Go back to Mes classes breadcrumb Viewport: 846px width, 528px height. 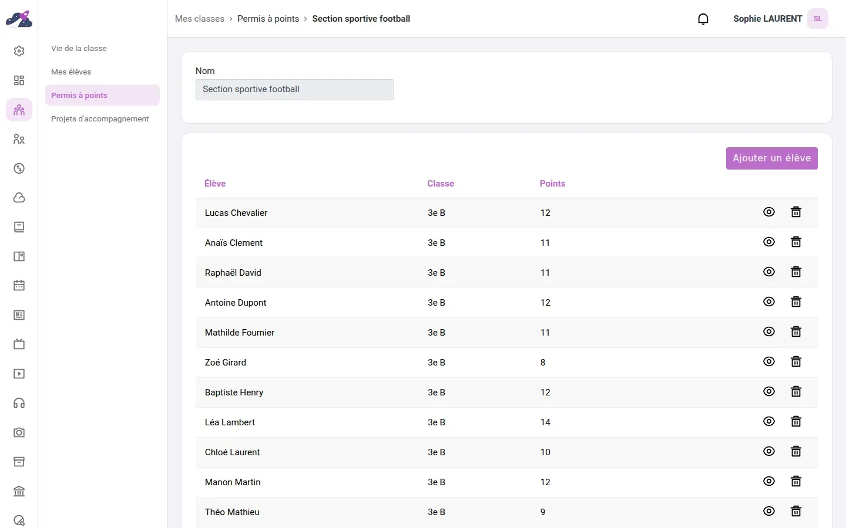(200, 19)
